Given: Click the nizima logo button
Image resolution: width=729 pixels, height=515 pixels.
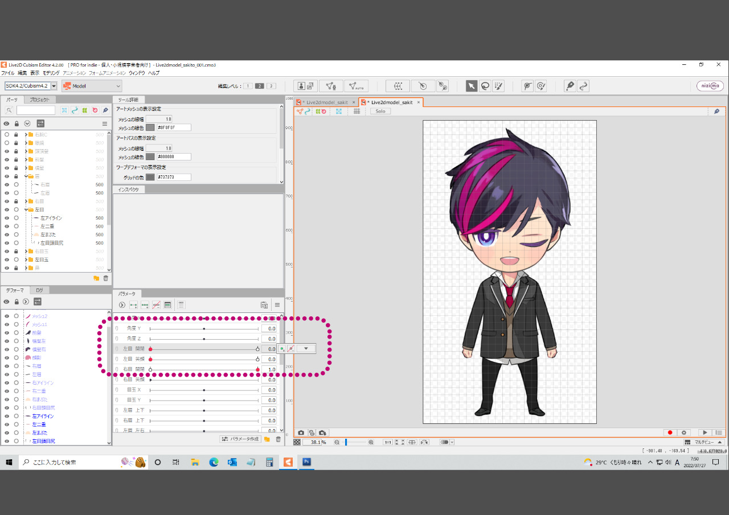Looking at the screenshot, I should click(710, 86).
